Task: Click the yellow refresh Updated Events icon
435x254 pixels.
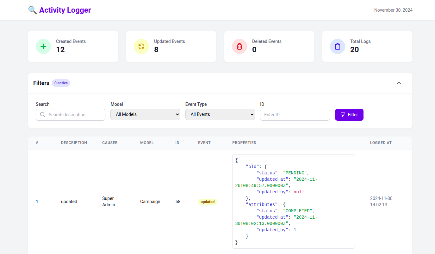Action: 141,46
